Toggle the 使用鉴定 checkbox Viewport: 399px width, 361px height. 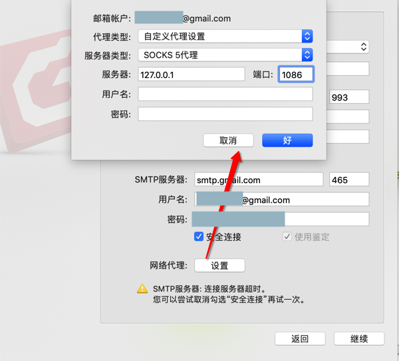pos(287,236)
